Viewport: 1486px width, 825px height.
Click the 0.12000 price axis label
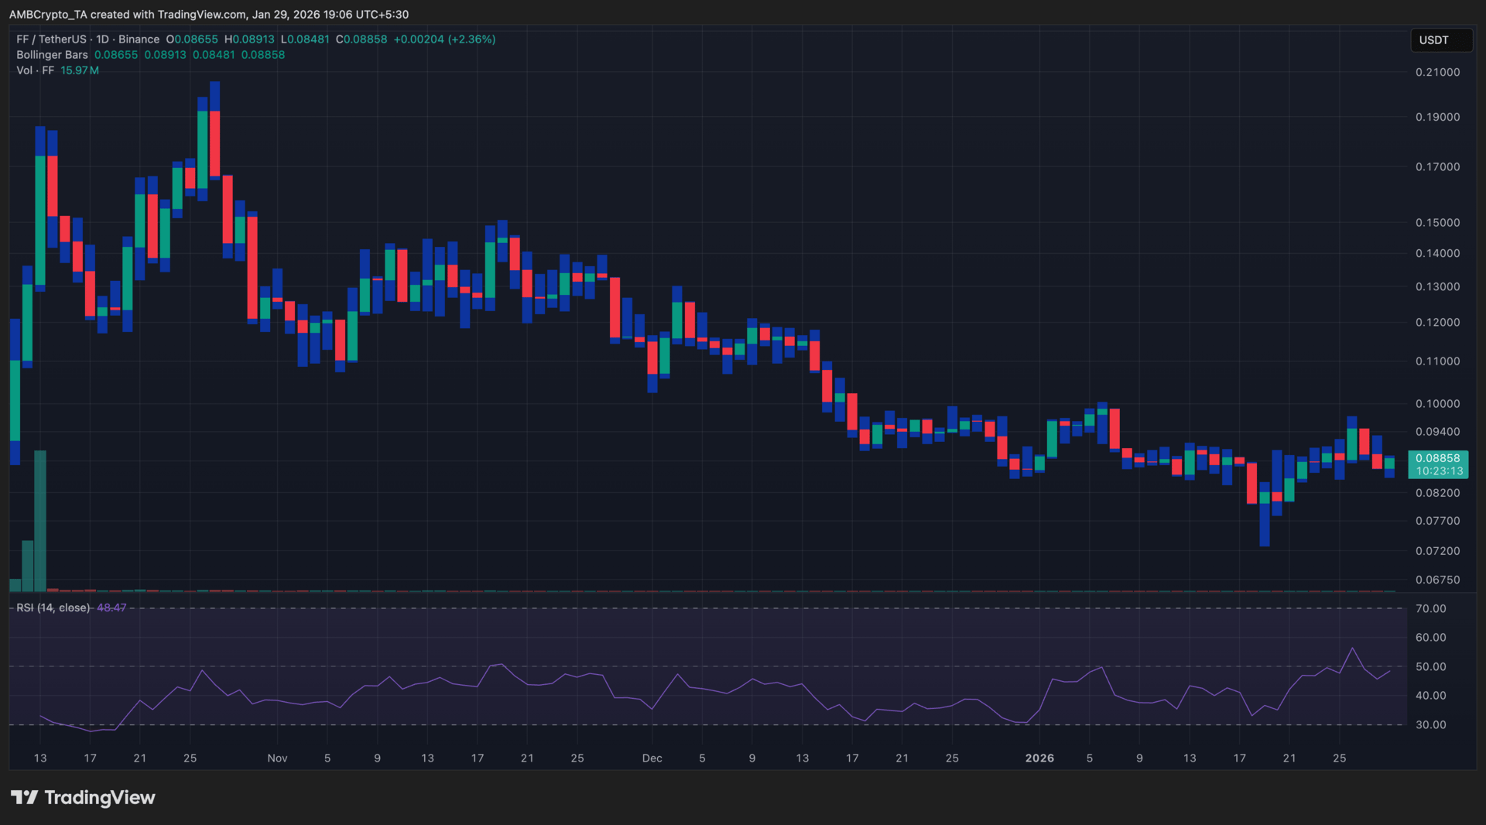tap(1437, 322)
